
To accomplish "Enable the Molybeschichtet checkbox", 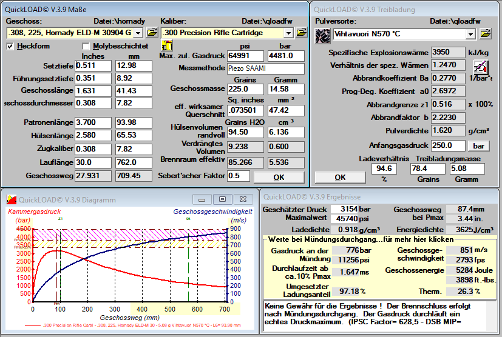I will coord(86,46).
